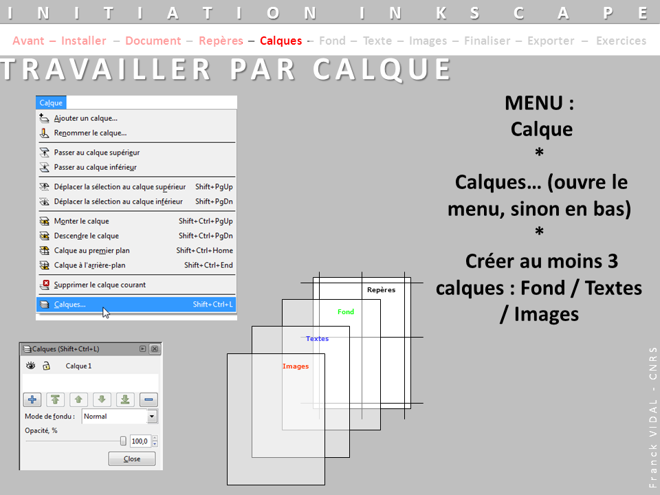Select Monter le calque menu item
Screen dimensions: 660x495
pyautogui.click(x=136, y=221)
